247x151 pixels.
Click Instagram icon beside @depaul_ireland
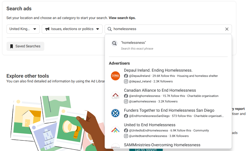coord(126,81)
